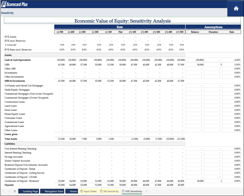Select the Assets: section header

point(95,55)
